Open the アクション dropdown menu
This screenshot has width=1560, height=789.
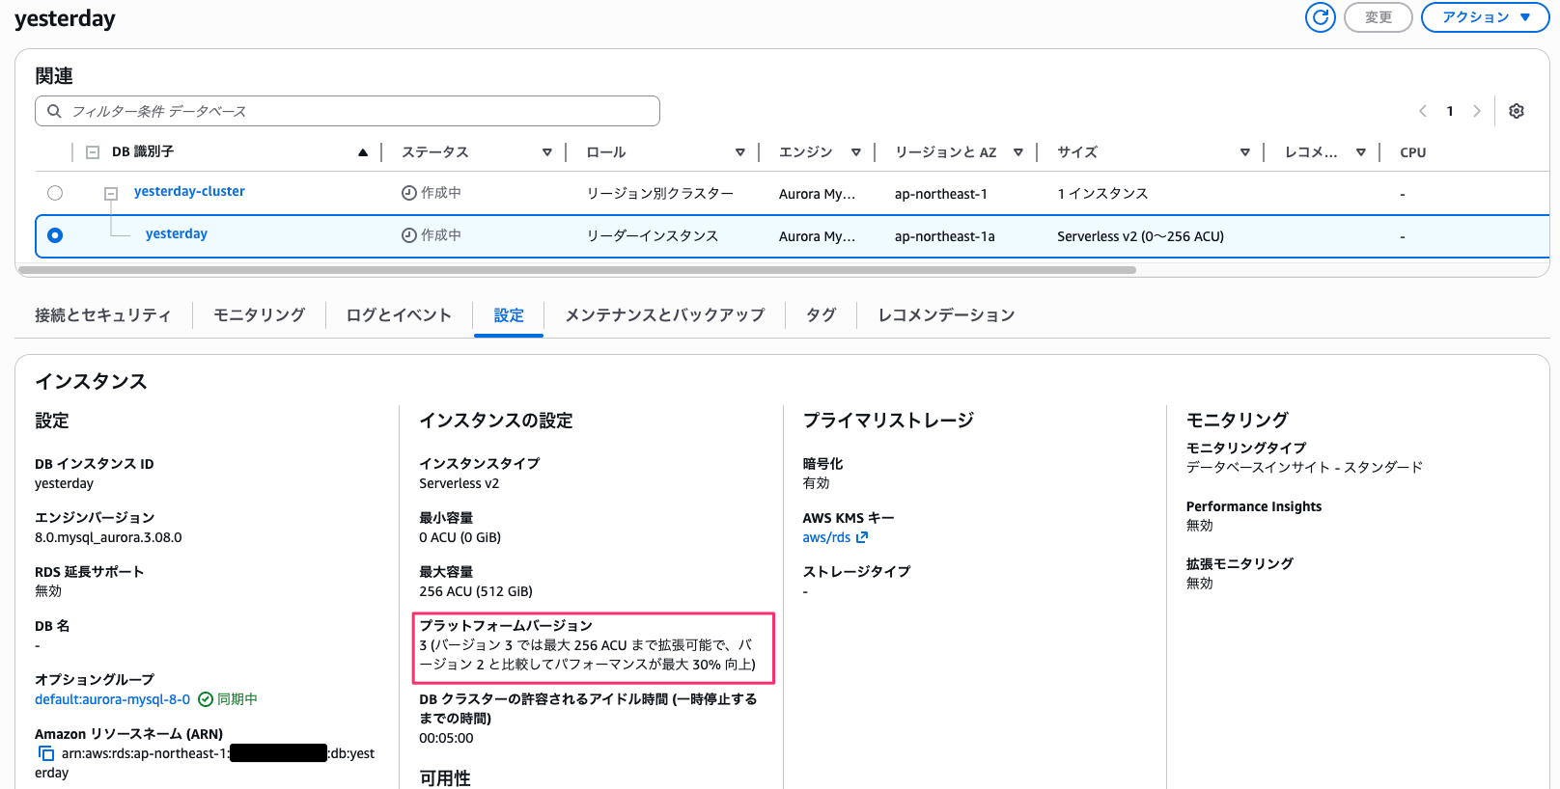[x=1485, y=17]
